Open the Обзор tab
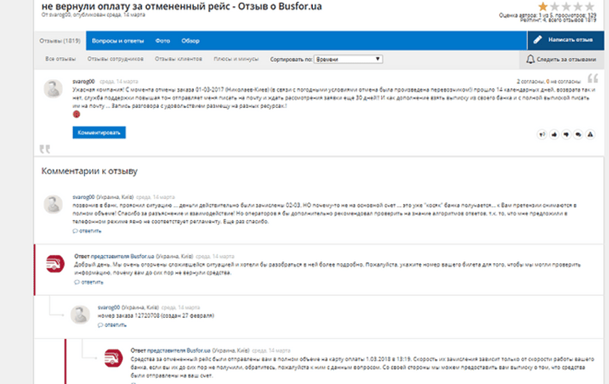The image size is (609, 384). coord(190,41)
